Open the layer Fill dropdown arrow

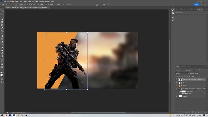(x=199, y=76)
